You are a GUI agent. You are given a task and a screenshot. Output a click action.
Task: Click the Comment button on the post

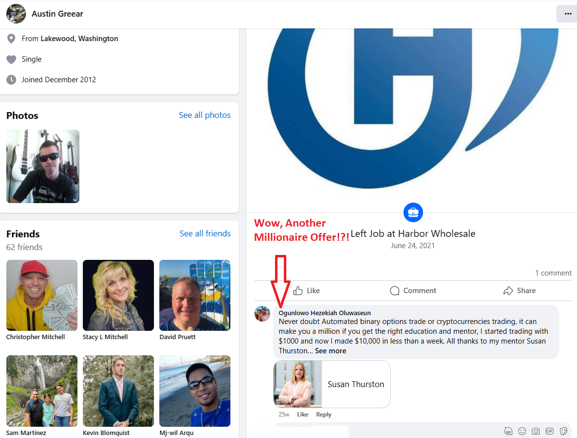413,291
